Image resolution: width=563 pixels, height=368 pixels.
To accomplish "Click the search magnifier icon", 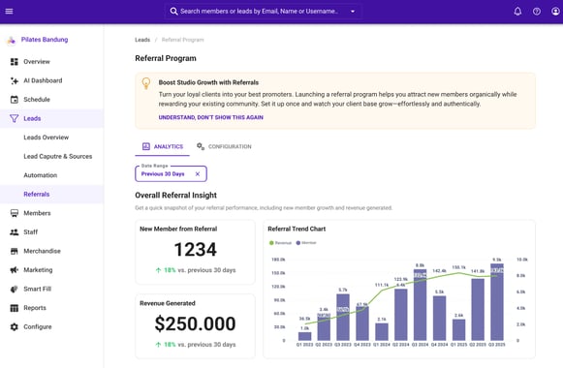I will click(x=173, y=11).
